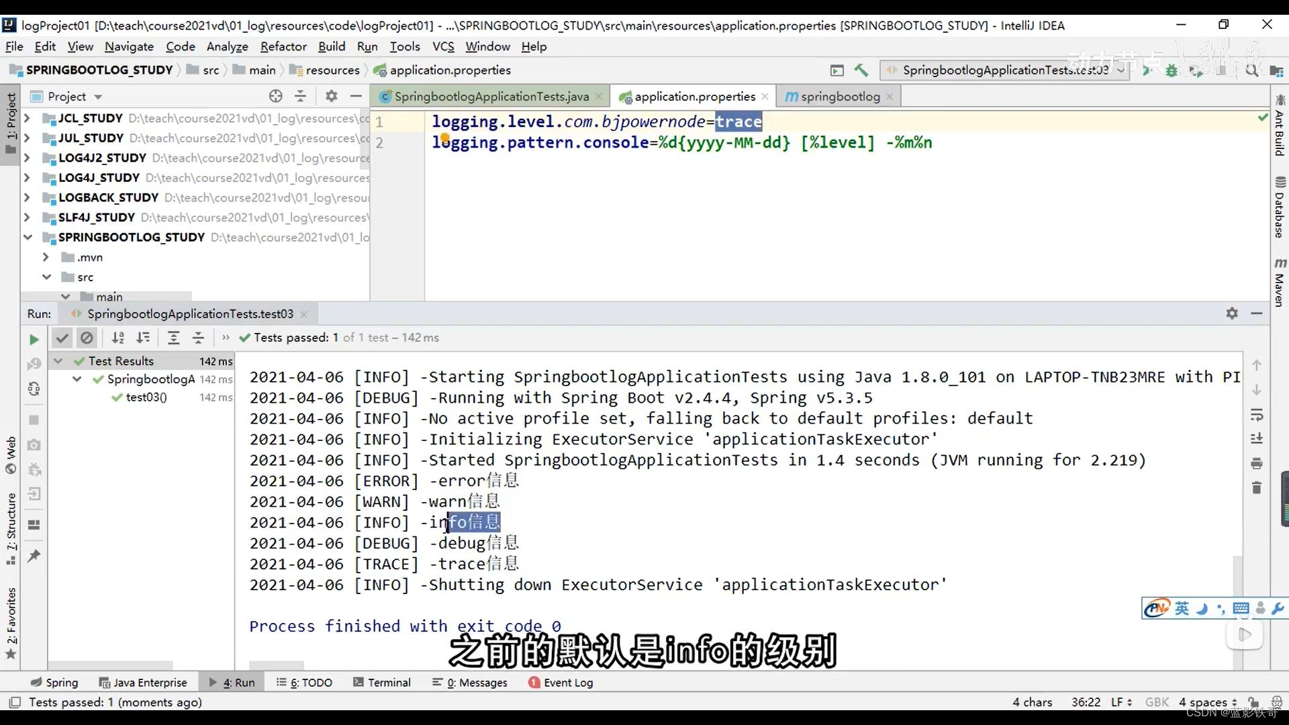Expand all test results icon

[x=173, y=338]
